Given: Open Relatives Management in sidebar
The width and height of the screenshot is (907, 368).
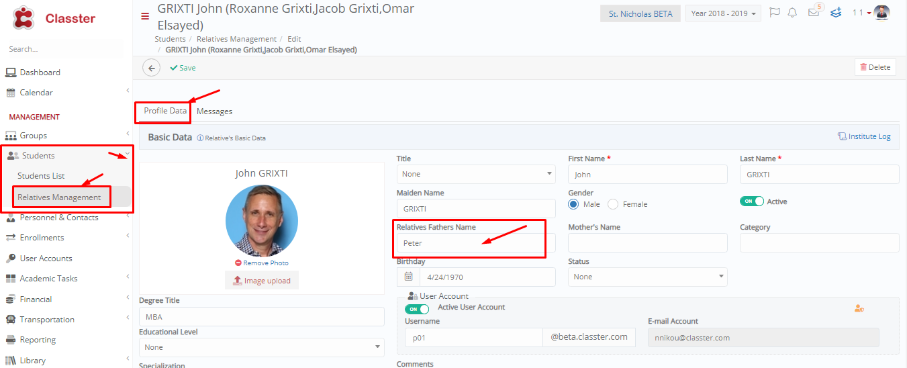Looking at the screenshot, I should click(59, 197).
